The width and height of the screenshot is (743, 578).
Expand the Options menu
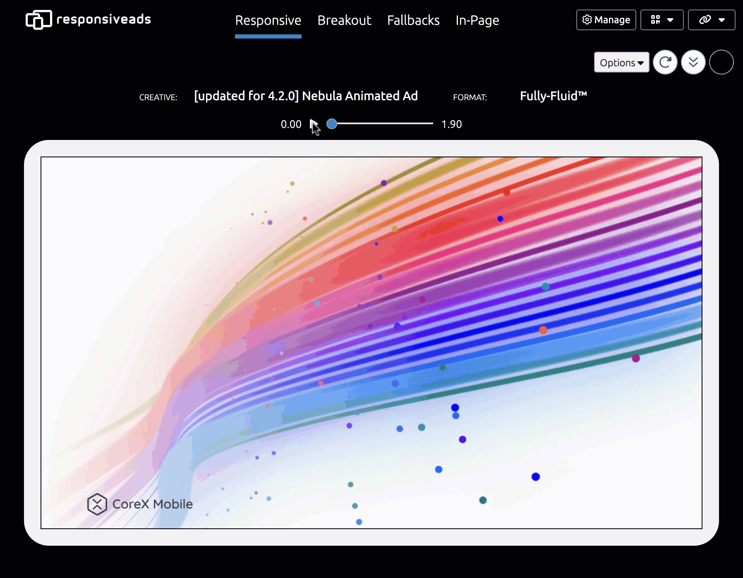(621, 63)
